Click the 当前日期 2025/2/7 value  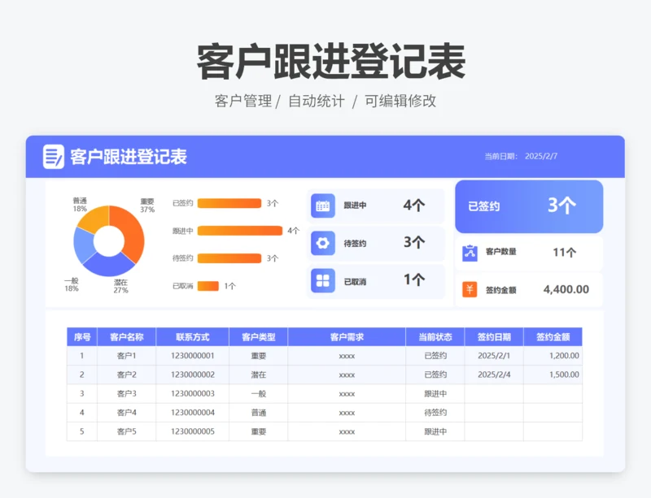[541, 156]
